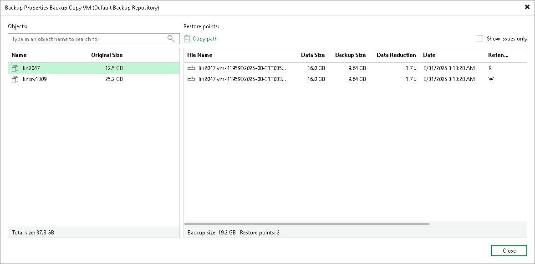Click the Restore points: 2 status
535x264 pixels.
coord(260,233)
